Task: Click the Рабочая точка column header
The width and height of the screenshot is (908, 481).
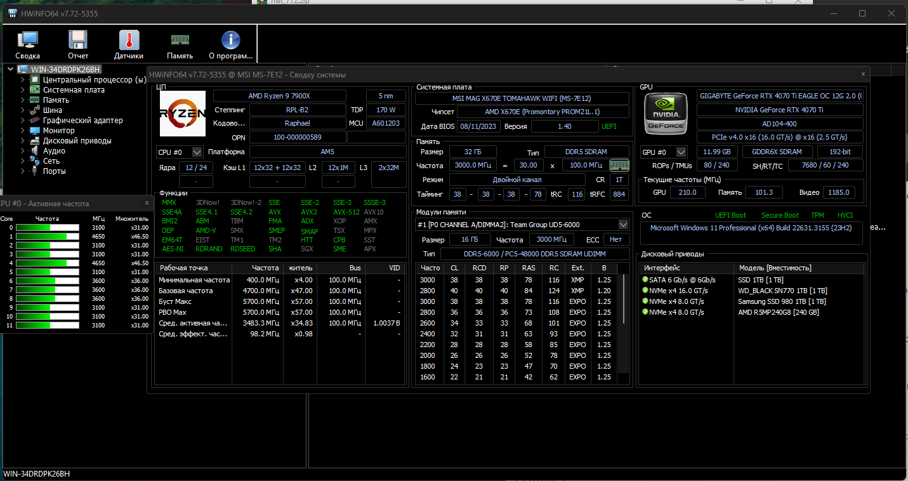Action: (194, 268)
